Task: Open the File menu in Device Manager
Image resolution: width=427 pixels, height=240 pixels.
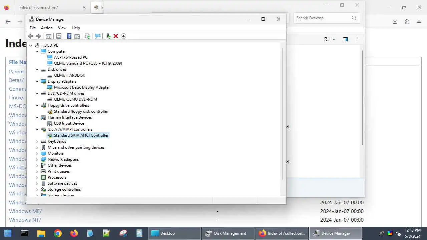Action: pos(33,28)
